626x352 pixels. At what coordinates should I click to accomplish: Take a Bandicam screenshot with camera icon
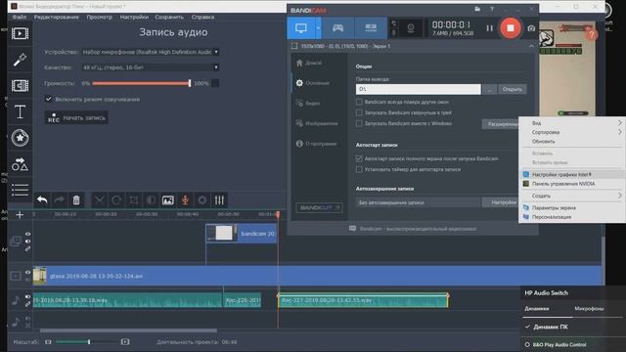coord(531,28)
